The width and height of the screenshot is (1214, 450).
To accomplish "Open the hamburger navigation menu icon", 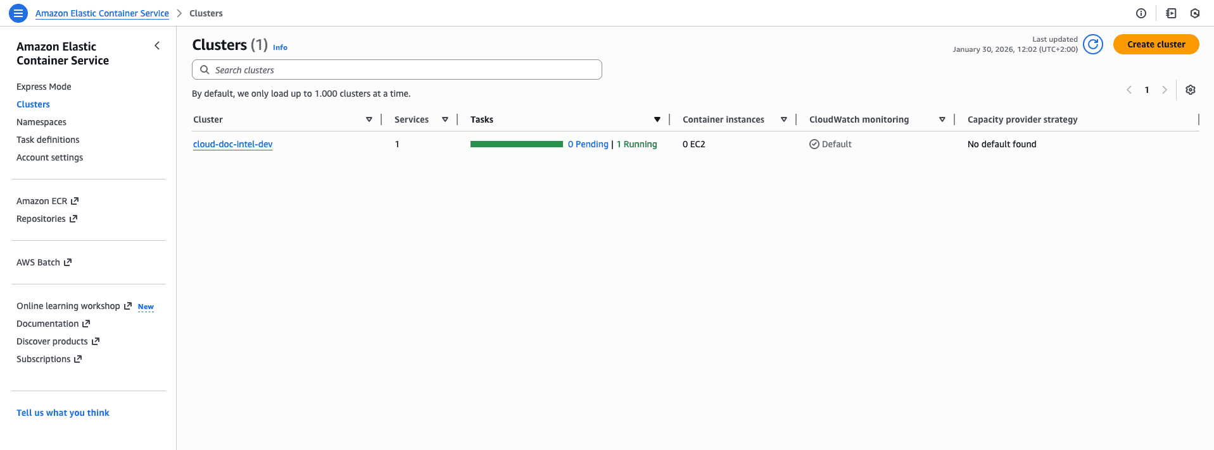I will coord(18,13).
